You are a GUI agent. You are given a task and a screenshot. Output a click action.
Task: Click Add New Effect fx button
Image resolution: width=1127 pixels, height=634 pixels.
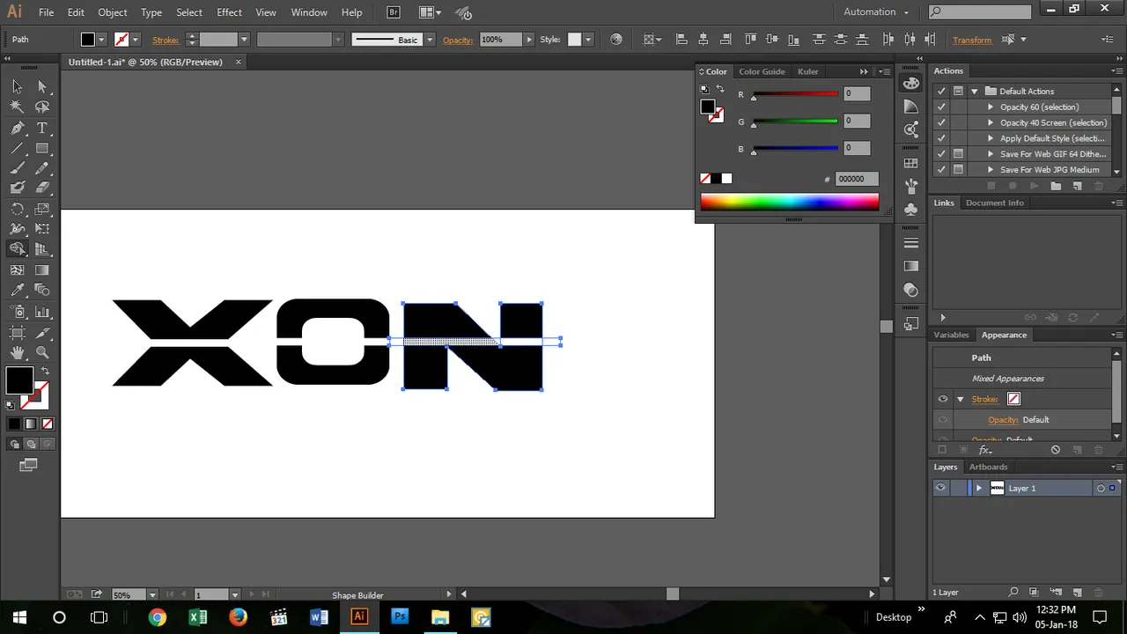(x=985, y=450)
